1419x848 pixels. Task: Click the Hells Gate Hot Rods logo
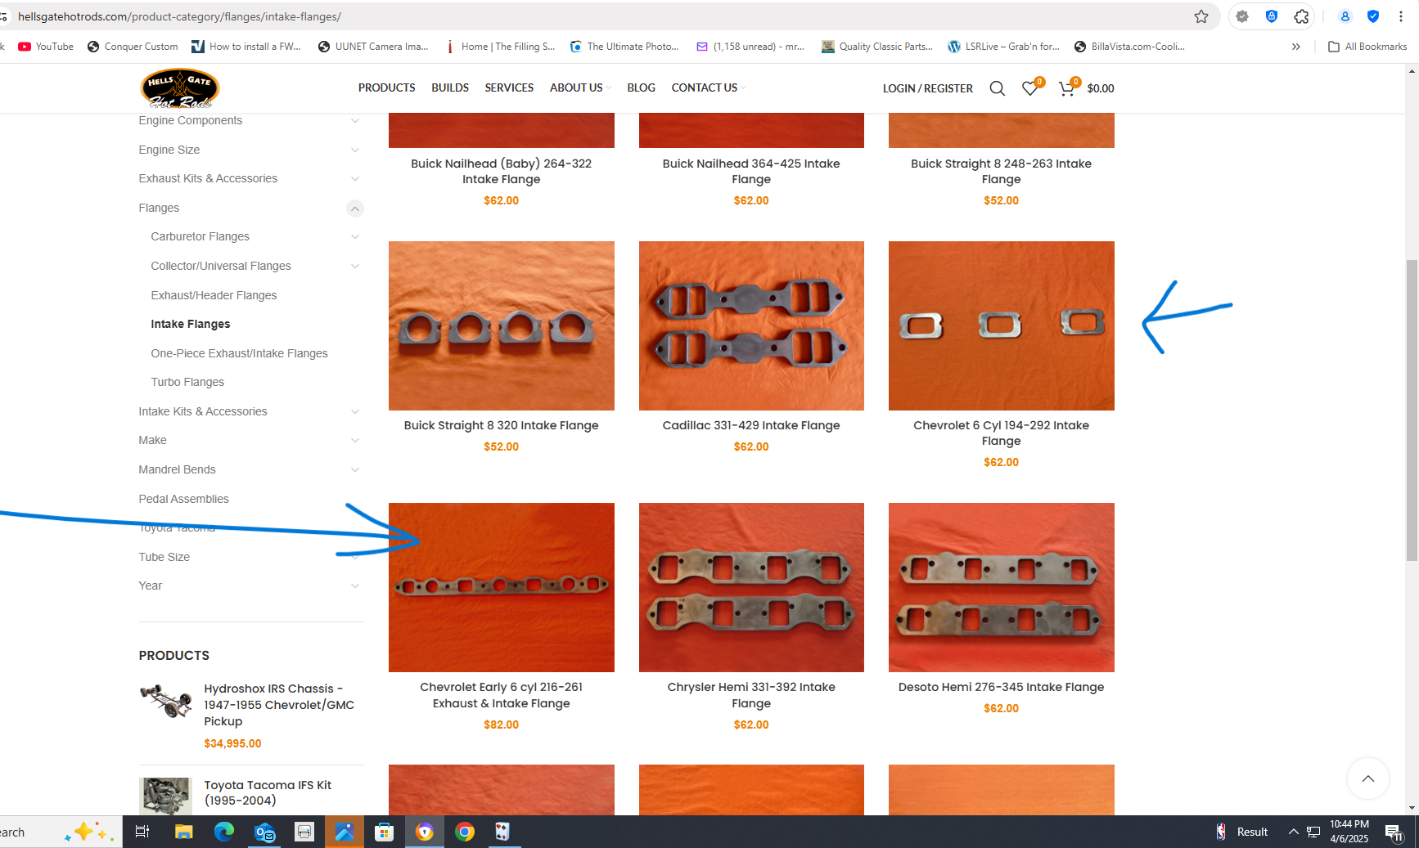(180, 88)
